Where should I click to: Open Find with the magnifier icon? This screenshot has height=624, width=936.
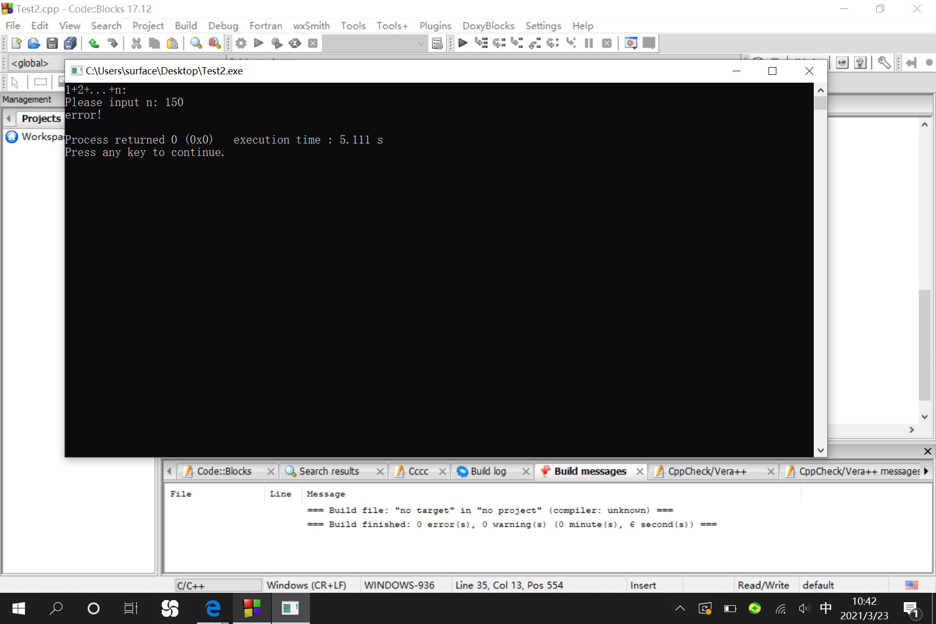(x=196, y=43)
